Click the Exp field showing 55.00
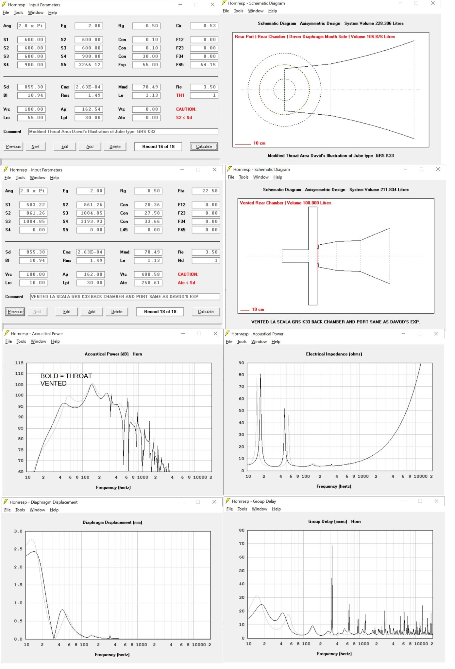The height and width of the screenshot is (669, 455). [x=146, y=65]
